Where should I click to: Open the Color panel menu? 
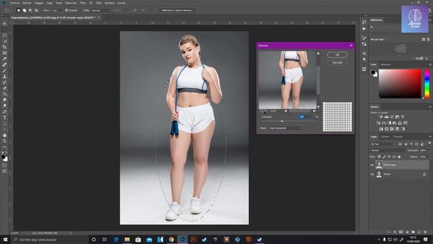430,64
